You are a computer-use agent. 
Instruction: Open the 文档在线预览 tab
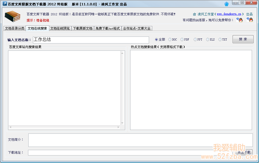[x=60, y=28]
